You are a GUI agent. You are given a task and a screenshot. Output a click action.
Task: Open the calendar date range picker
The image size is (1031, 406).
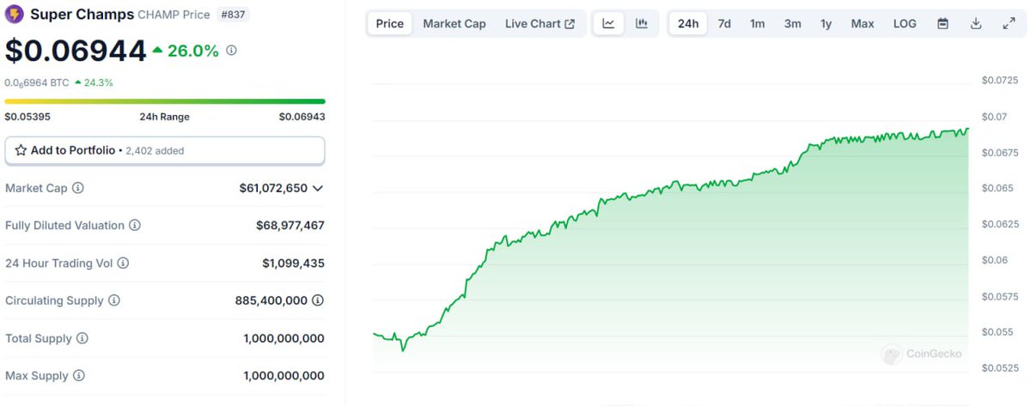tap(943, 23)
